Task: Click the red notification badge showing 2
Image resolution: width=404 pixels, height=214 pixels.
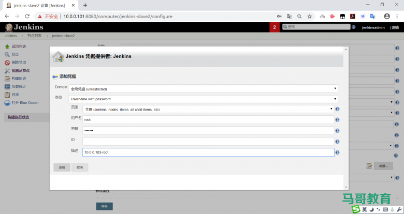Action: 275,27
